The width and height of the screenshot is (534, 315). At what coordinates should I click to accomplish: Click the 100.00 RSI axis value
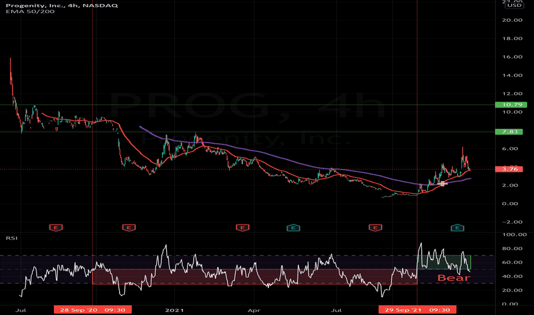(x=515, y=235)
